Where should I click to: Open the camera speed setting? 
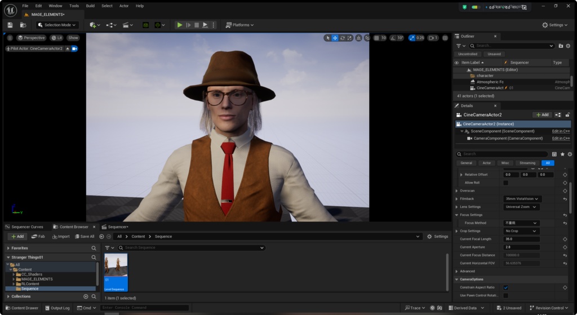433,38
